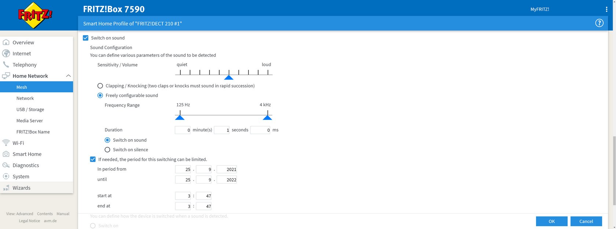Screen dimensions: 616x229
Task: Click the Duration seconds field
Action: pos(221,130)
